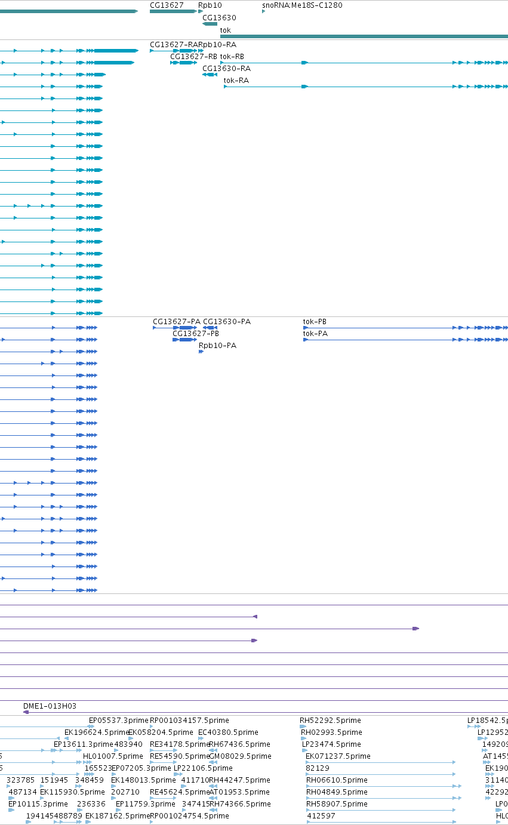Select the Rpb10 gene label
The width and height of the screenshot is (508, 825).
coord(210,5)
